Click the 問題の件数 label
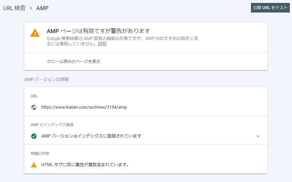 40,153
